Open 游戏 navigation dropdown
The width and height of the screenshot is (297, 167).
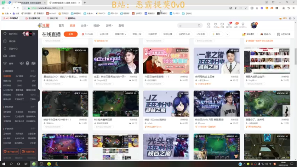tap(109, 25)
